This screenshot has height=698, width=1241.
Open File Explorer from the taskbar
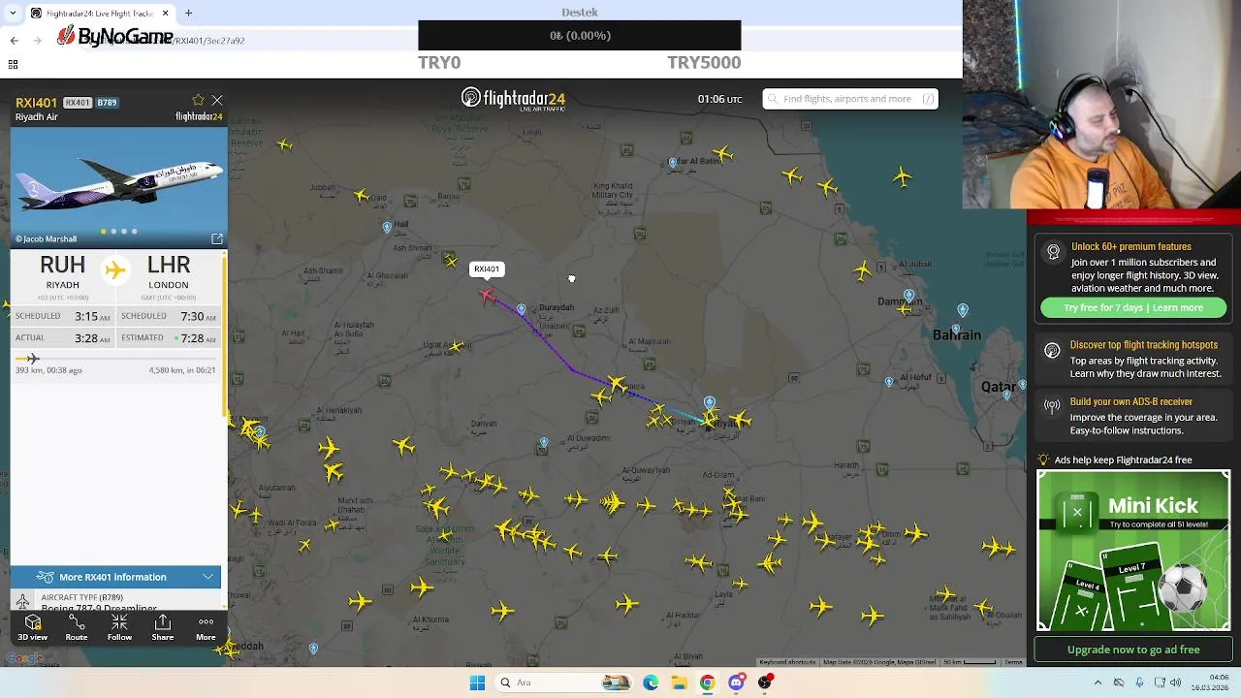pos(679,682)
